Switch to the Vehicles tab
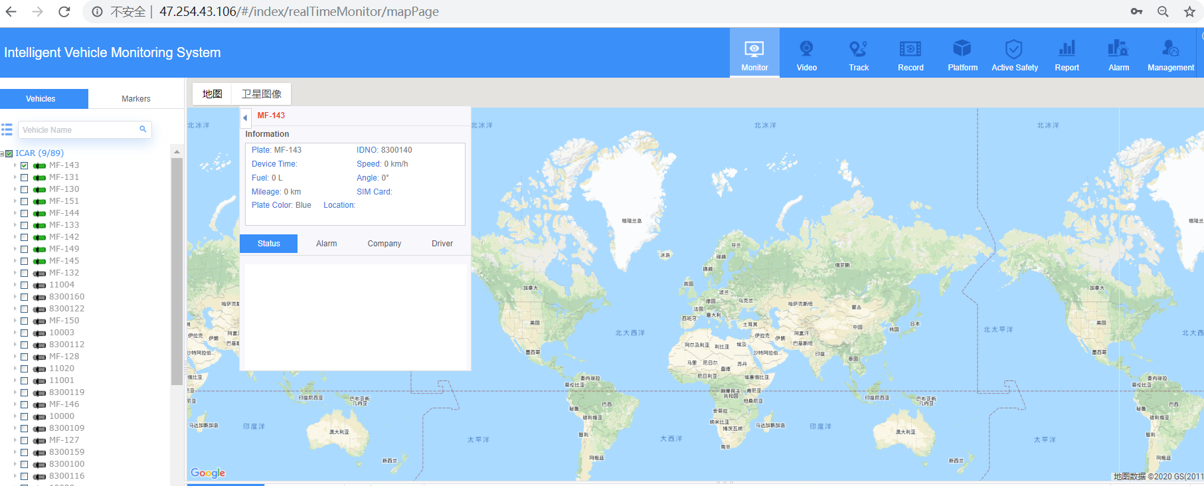 coord(44,99)
